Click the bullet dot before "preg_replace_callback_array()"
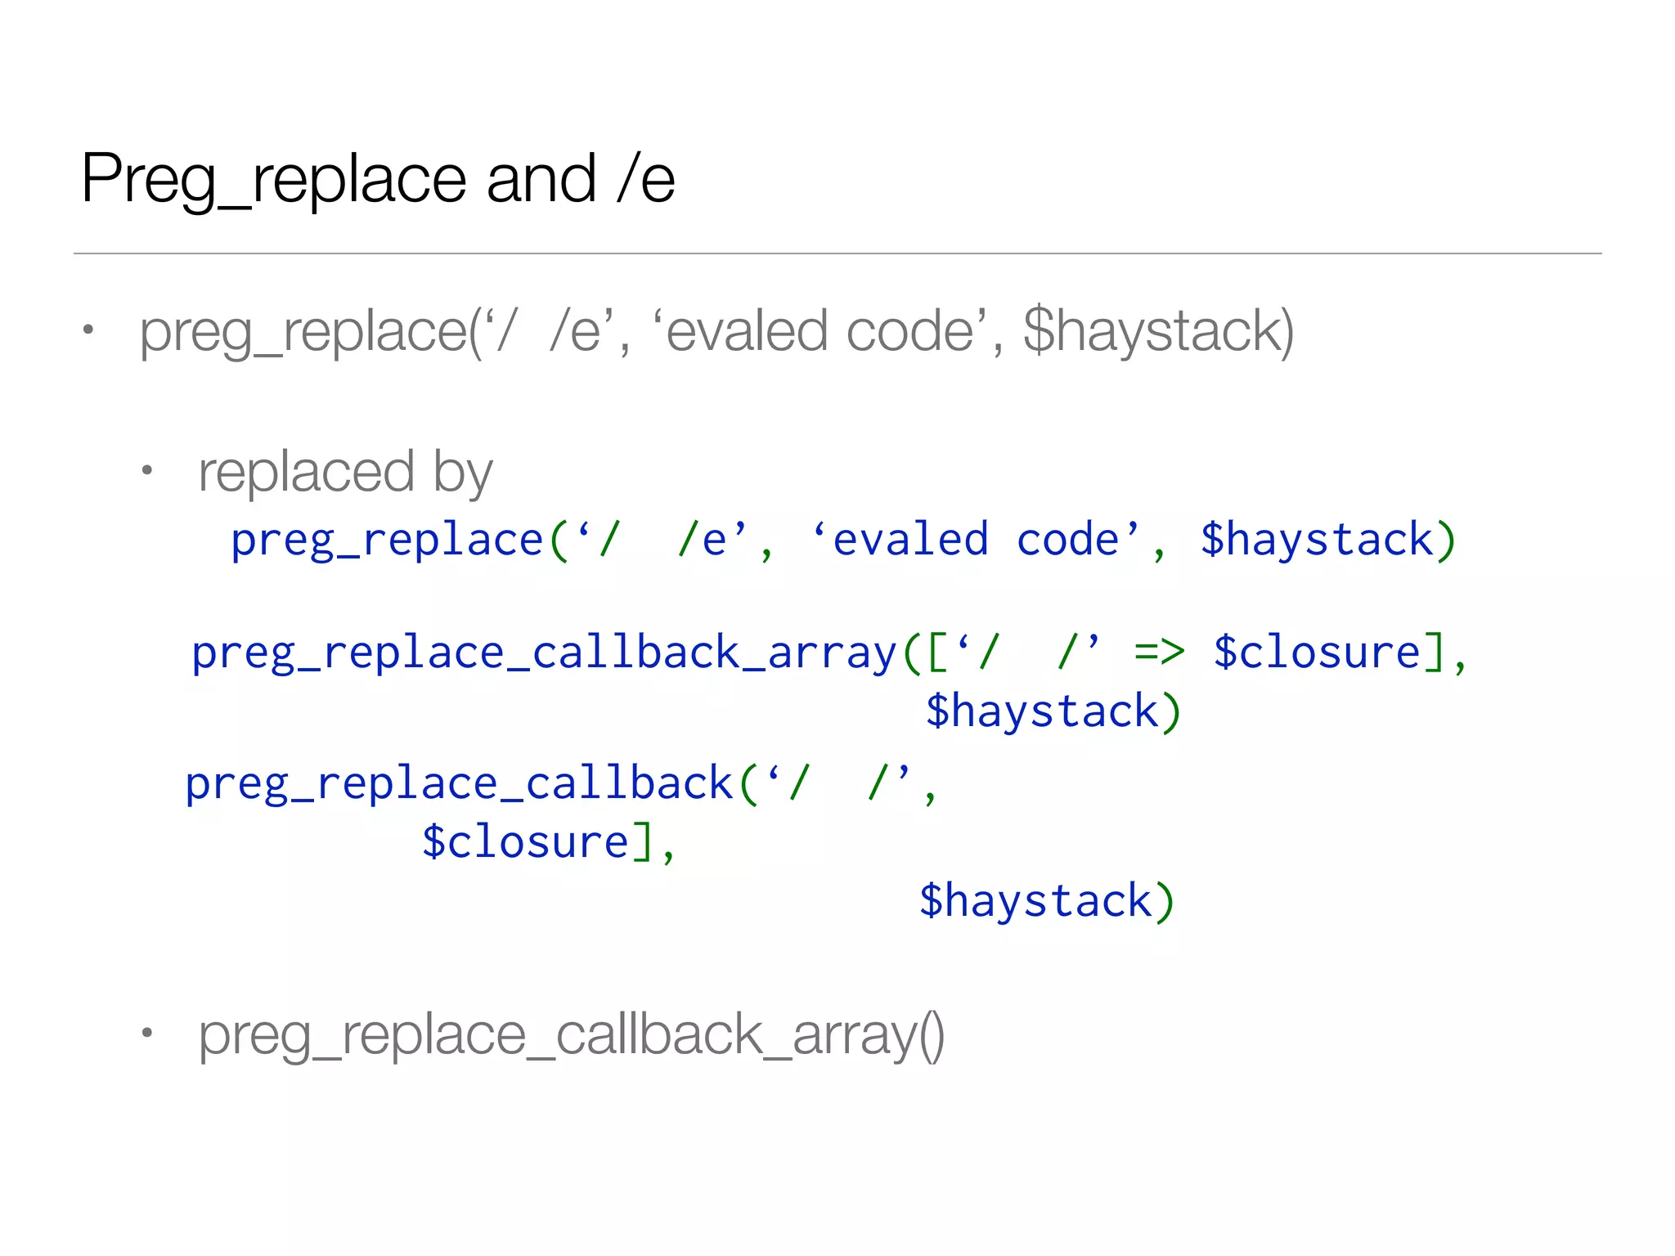This screenshot has height=1256, width=1675. point(147,1033)
